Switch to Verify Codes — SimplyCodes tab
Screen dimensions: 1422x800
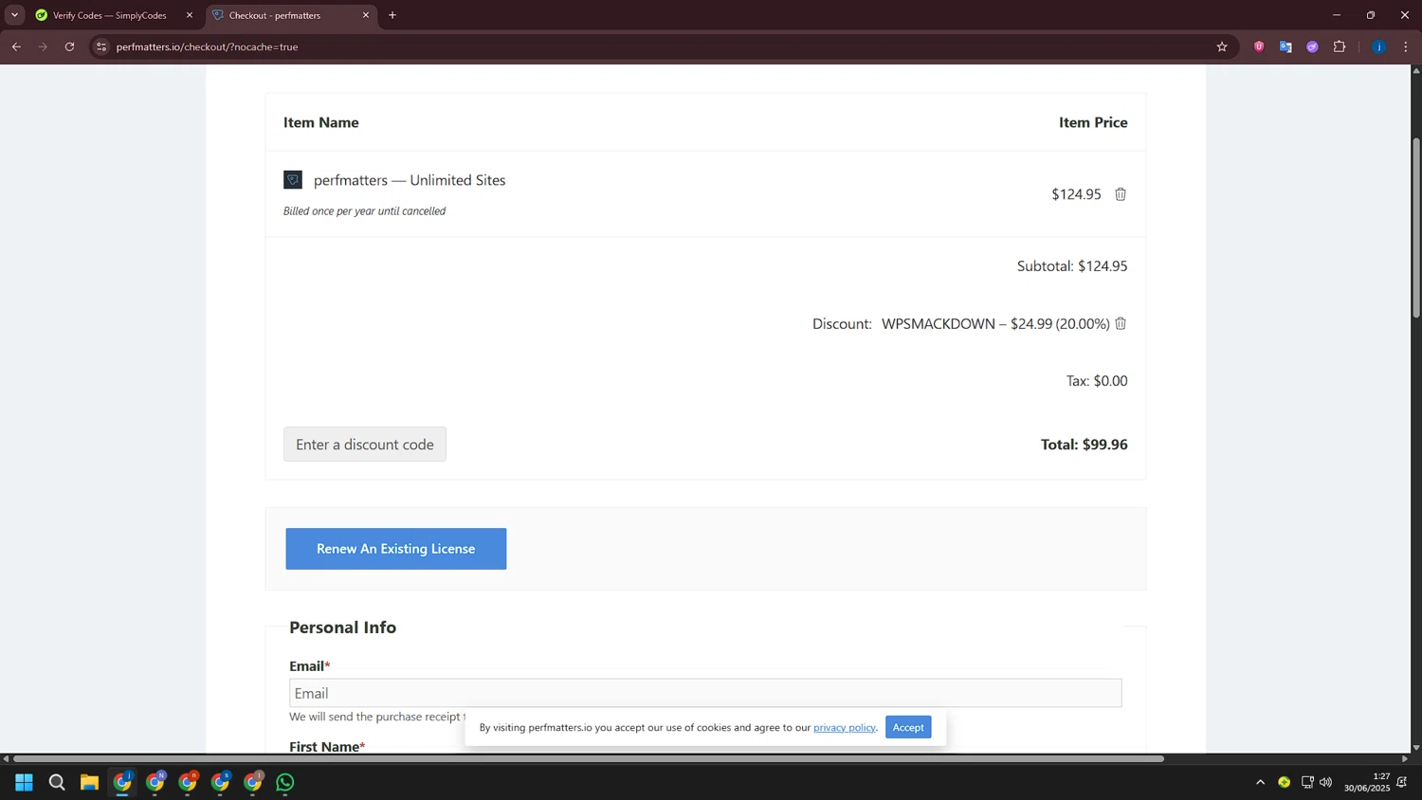109,15
